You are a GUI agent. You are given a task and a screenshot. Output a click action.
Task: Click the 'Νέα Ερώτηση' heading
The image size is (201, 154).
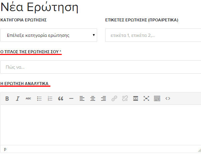tap(39, 7)
